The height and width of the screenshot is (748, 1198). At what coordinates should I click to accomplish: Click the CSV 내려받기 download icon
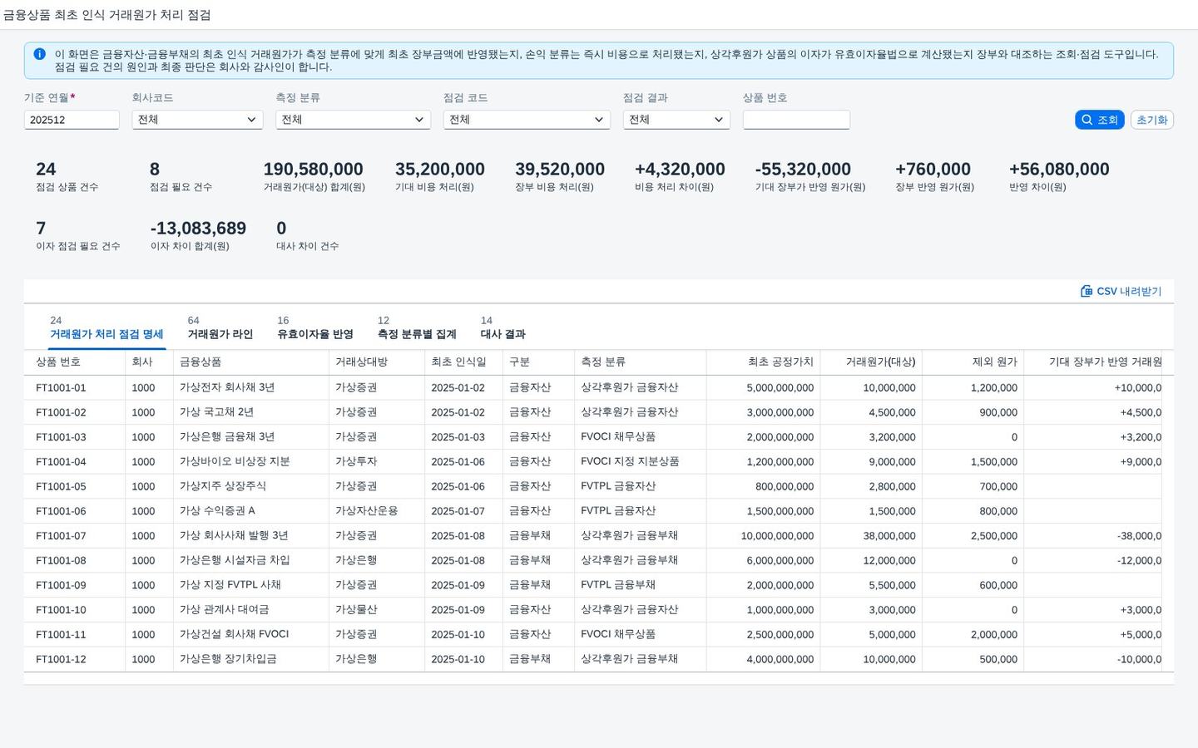(1086, 291)
